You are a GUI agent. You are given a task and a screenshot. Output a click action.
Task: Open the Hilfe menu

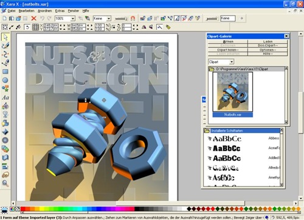coord(86,11)
